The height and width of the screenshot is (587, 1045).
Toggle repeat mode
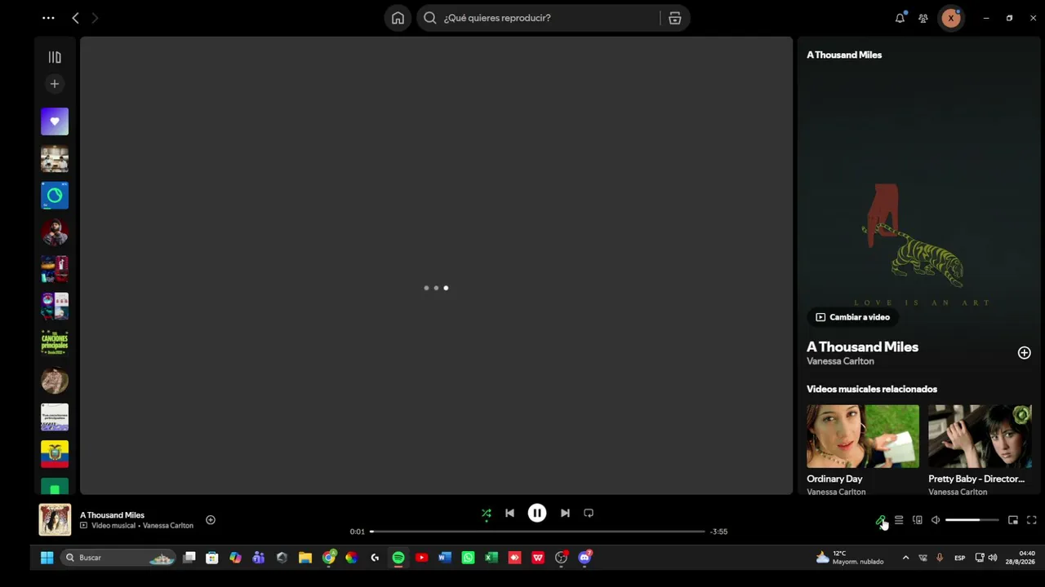[x=589, y=514]
